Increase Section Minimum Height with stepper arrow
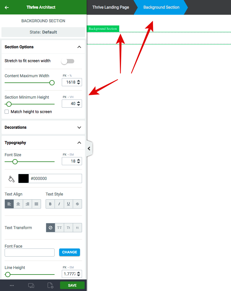Viewport: 231px width, 291px height. 79,102
